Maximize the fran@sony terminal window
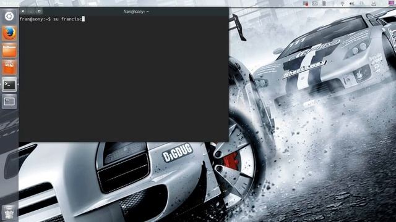The height and width of the screenshot is (222, 396). [x=39, y=11]
